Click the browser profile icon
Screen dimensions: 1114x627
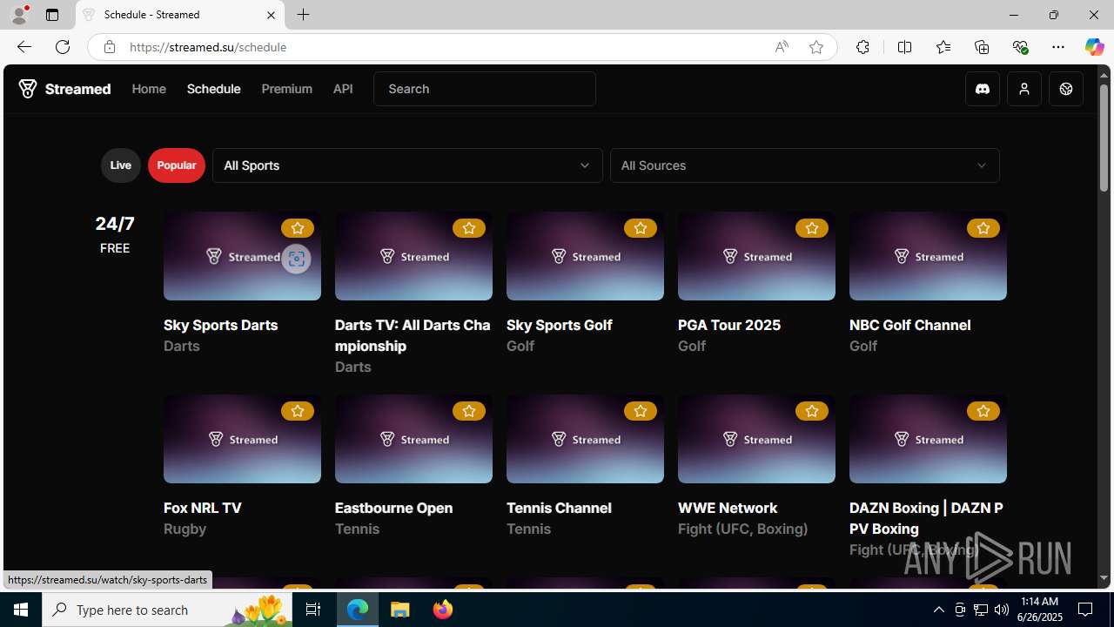19,15
